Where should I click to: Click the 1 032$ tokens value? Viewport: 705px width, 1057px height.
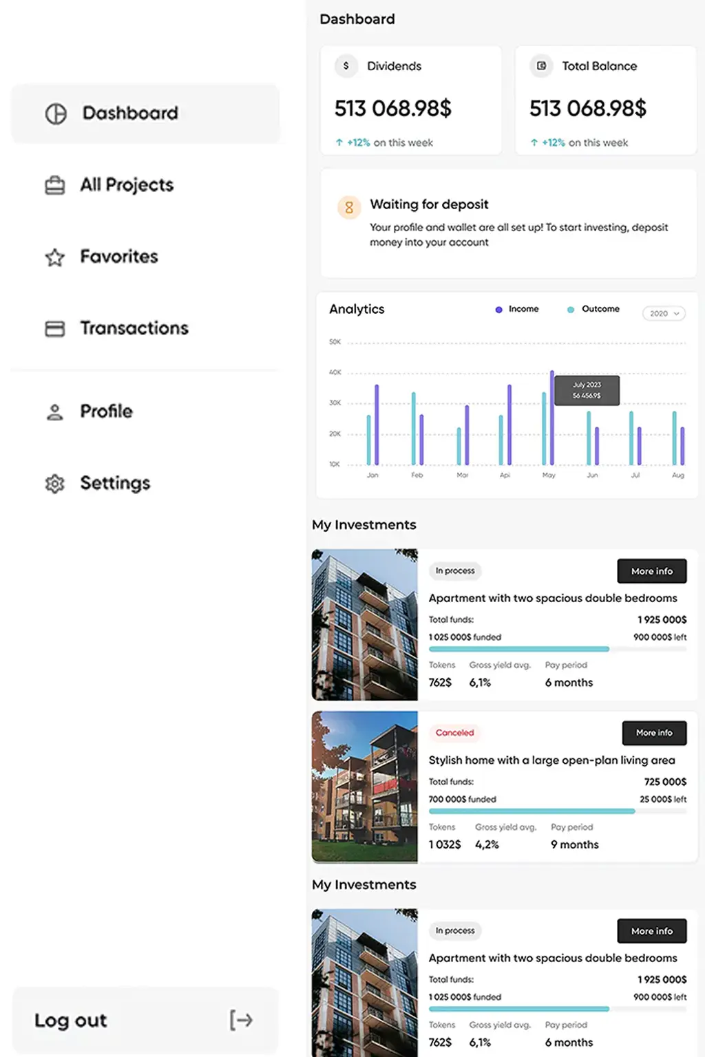pyautogui.click(x=445, y=844)
